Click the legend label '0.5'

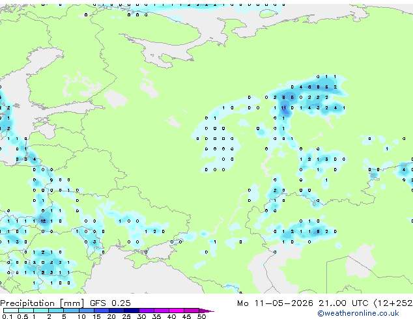coord(23,316)
